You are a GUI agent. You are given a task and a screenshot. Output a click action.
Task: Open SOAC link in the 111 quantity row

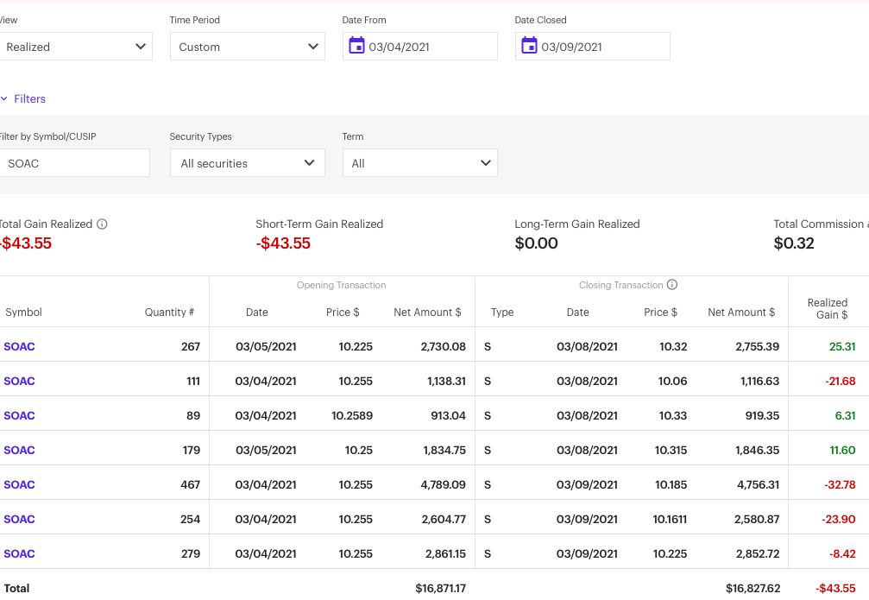pyautogui.click(x=19, y=381)
